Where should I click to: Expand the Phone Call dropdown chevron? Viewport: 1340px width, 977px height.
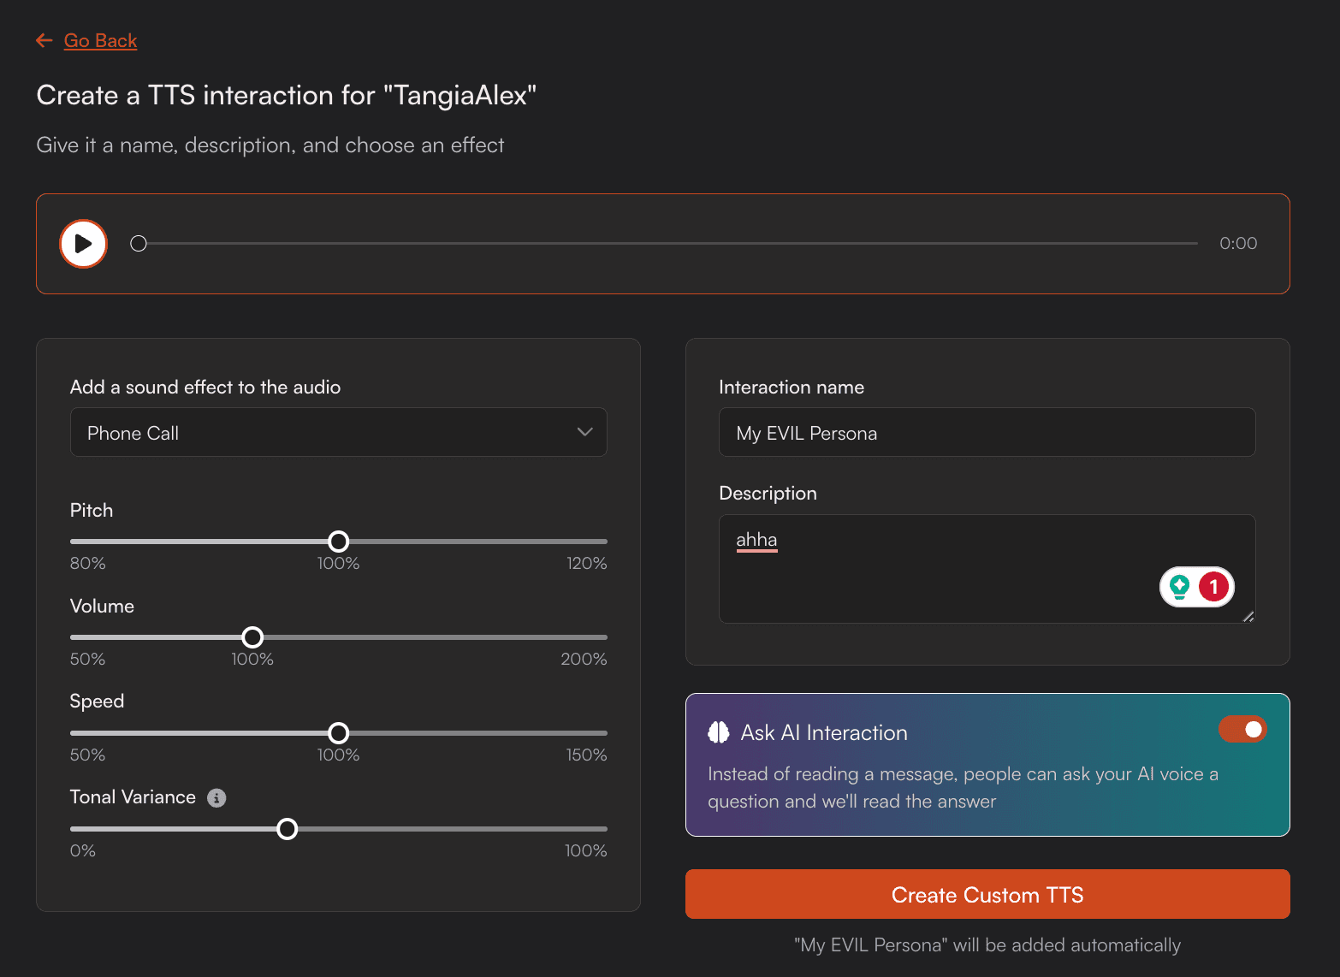point(584,432)
